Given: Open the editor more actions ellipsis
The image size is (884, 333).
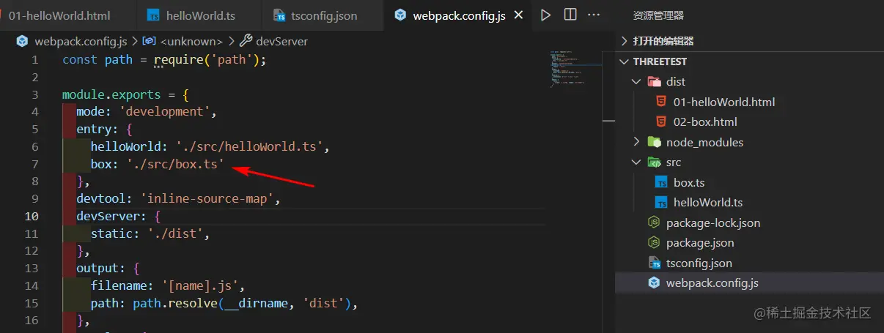Looking at the screenshot, I should click(x=594, y=15).
